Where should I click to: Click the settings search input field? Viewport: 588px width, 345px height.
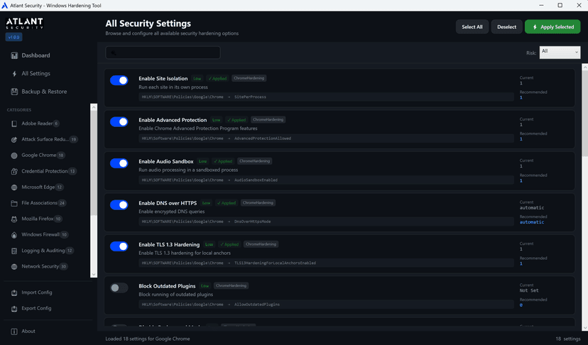(163, 53)
